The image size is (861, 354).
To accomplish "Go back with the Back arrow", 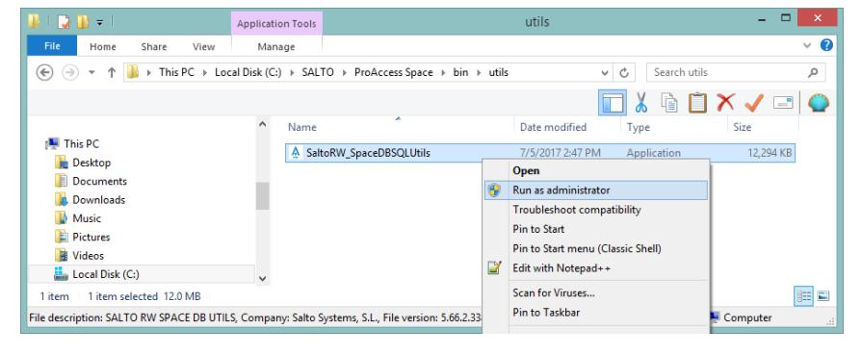I will pos(44,72).
